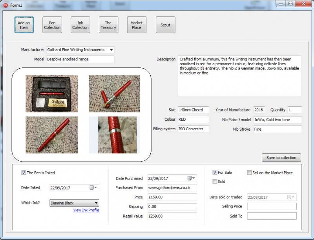
Task: Uncheck The Pen is Inked checkbox
Action: (x=24, y=173)
